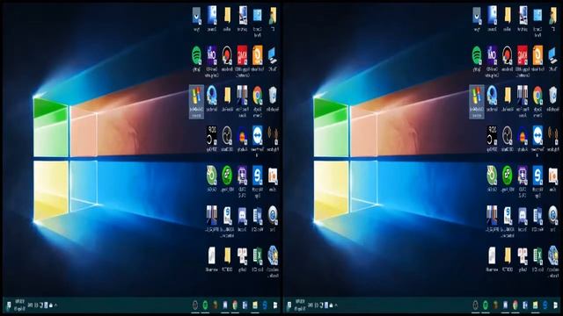
Task: Open the Spotify desktop shortcut in the left desktop copy
Action: (x=196, y=55)
